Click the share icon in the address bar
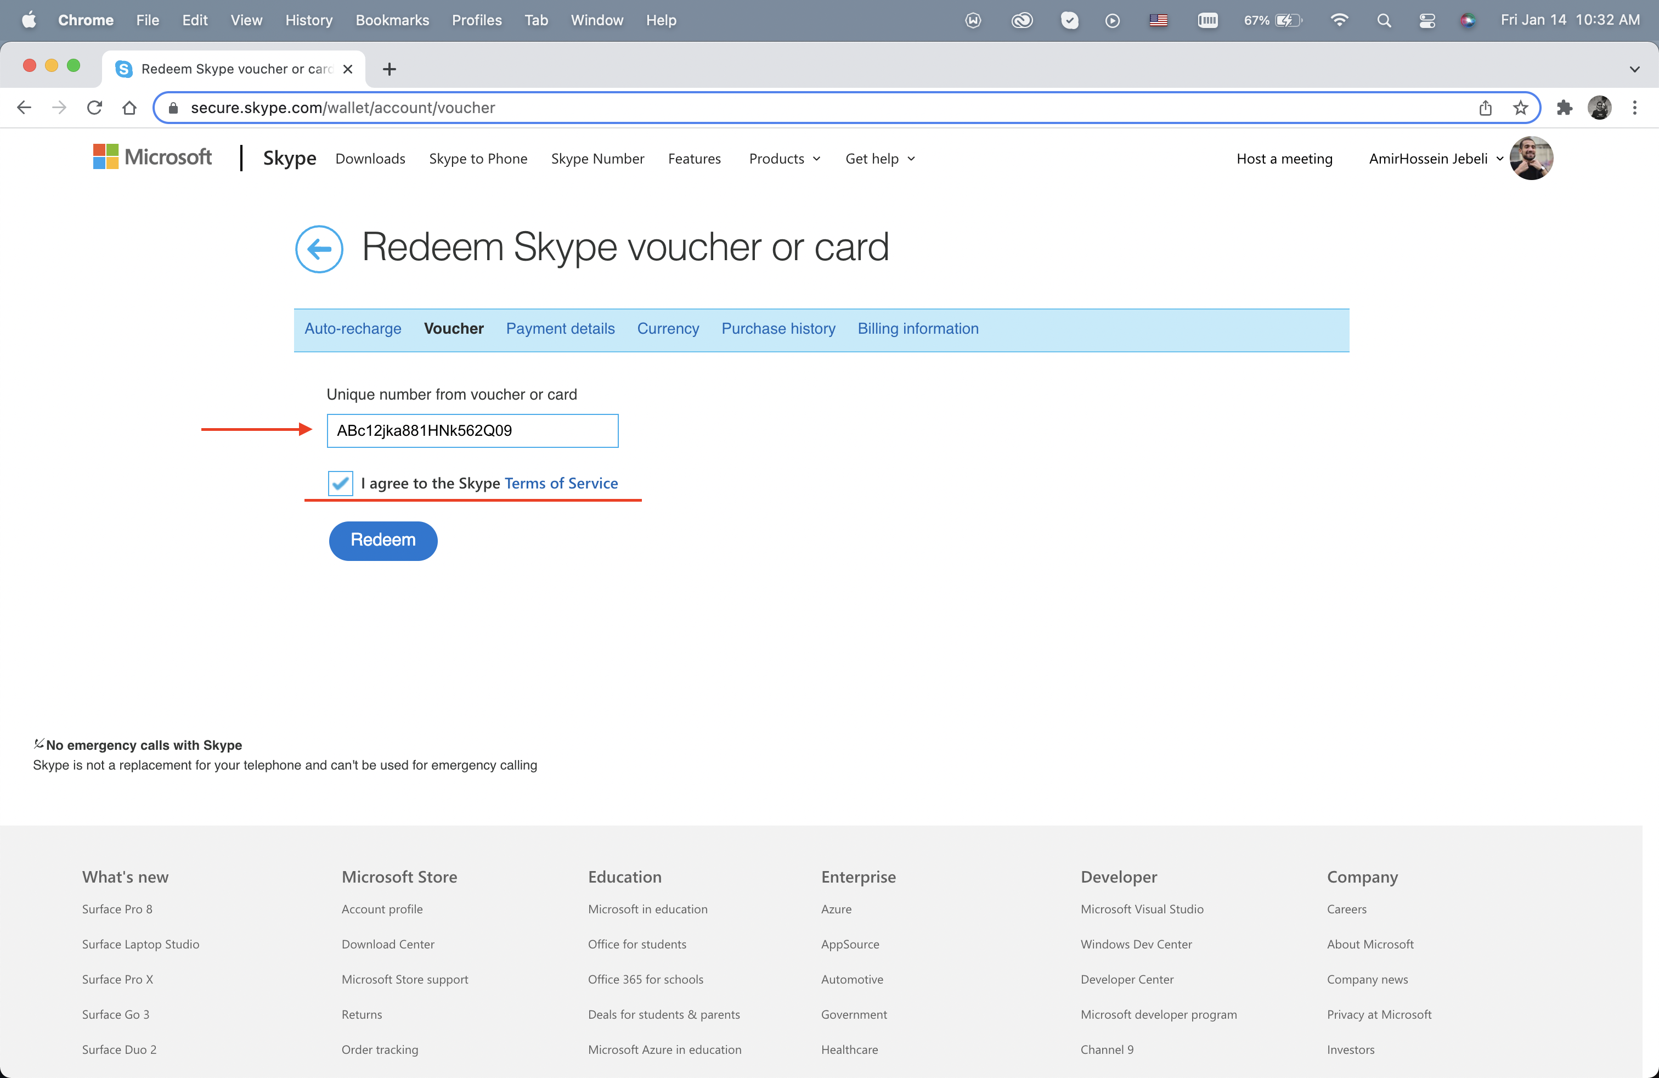The image size is (1659, 1078). pos(1486,108)
